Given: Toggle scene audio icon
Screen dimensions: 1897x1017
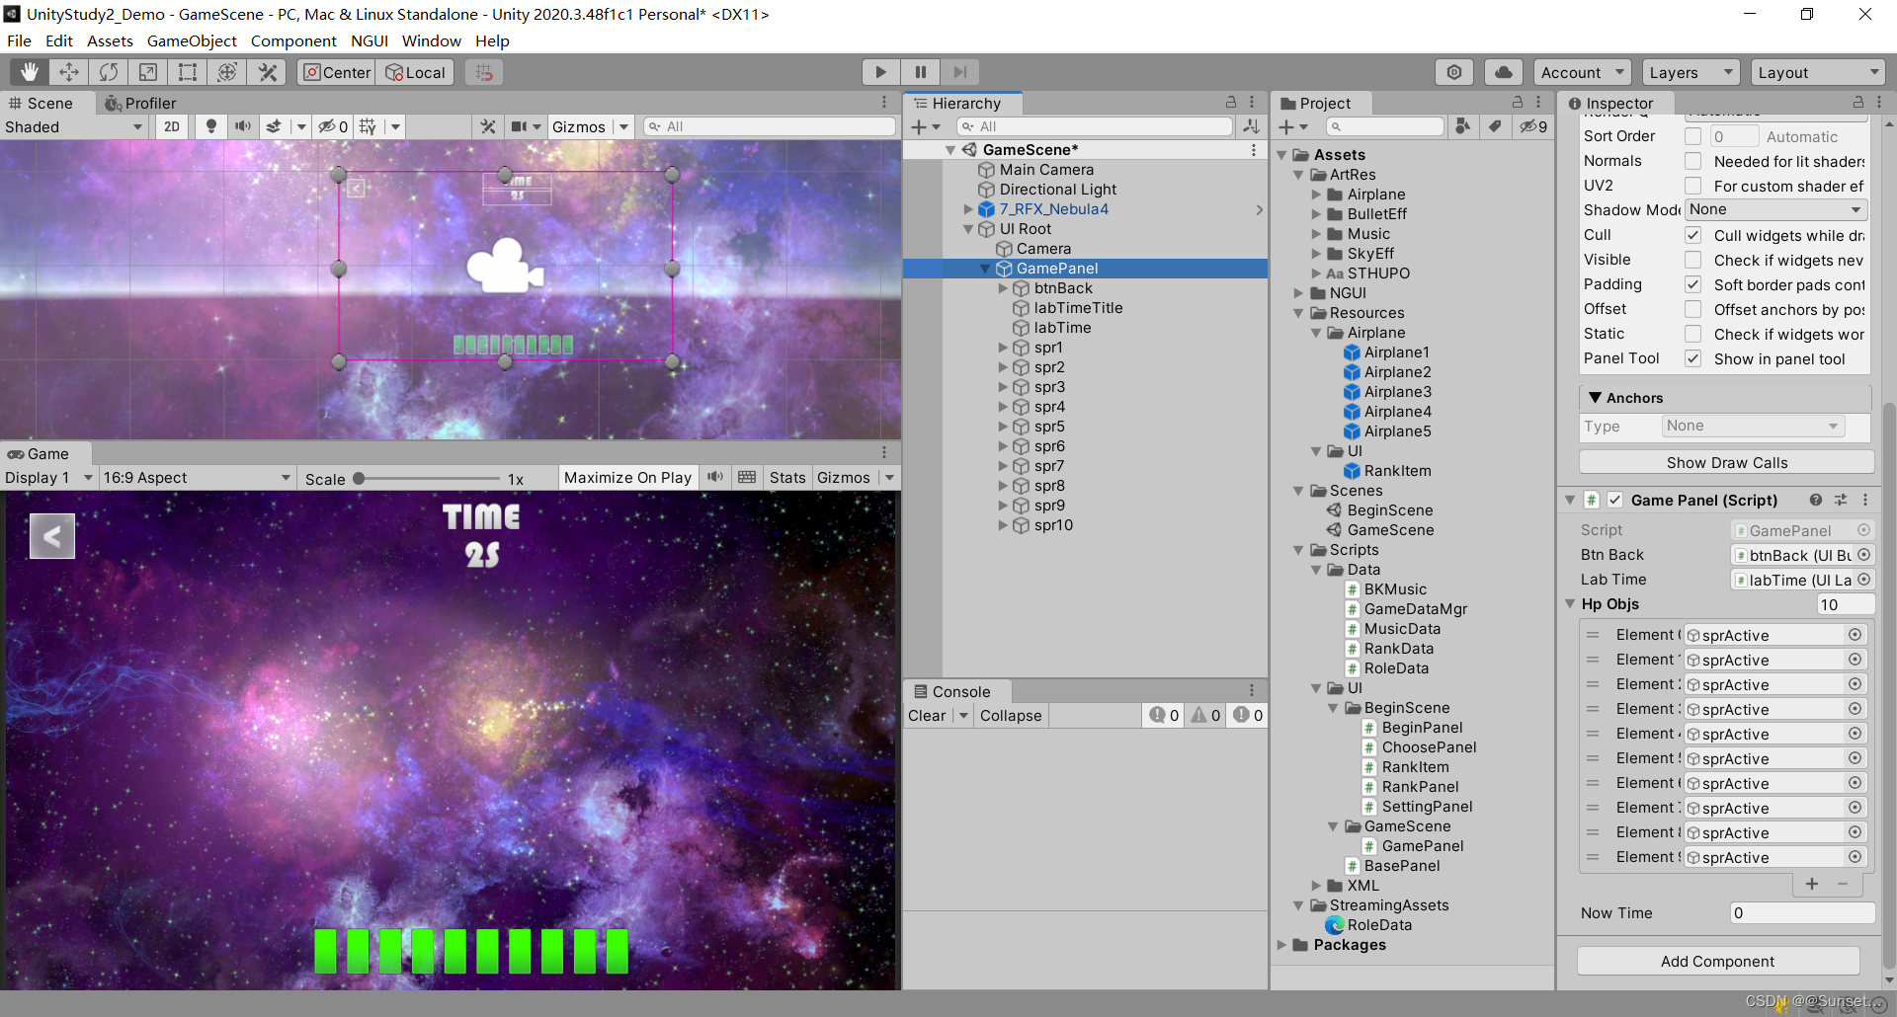Looking at the screenshot, I should pos(242,126).
